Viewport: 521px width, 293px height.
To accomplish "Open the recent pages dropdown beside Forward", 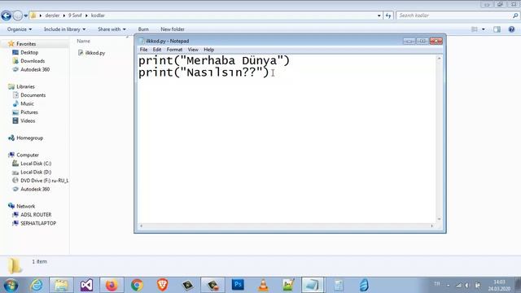I will (x=25, y=15).
